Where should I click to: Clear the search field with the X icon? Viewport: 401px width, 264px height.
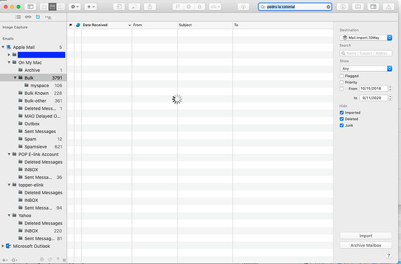pyautogui.click(x=328, y=7)
